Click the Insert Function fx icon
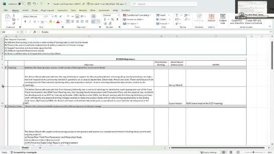The height and width of the screenshot is (154, 274). coord(35,32)
